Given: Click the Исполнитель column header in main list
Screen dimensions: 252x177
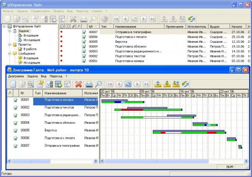Looking at the screenshot, I should tap(197, 26).
